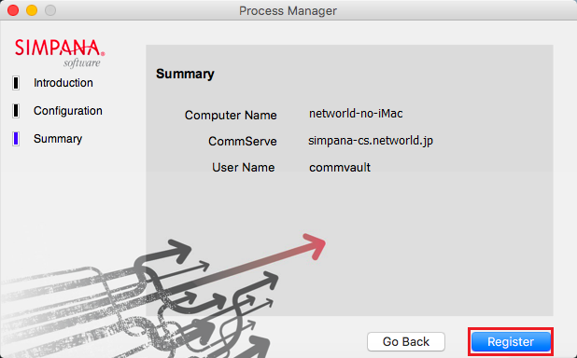577x358 pixels.
Task: Click the Go Back button
Action: click(x=406, y=342)
